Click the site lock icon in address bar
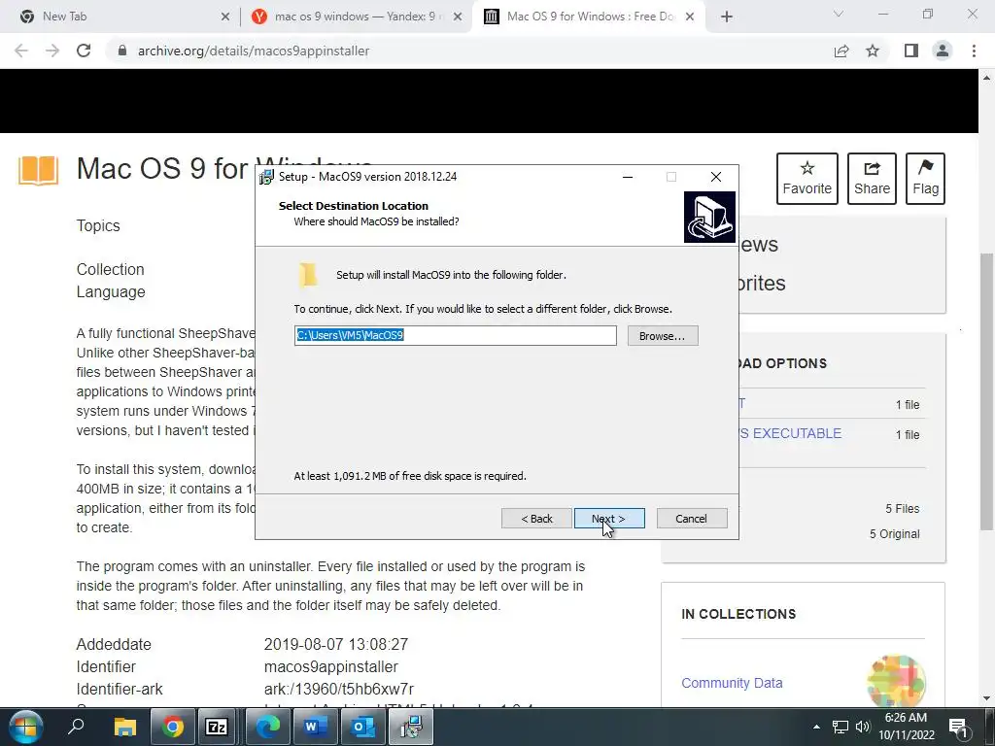The width and height of the screenshot is (995, 746). (x=122, y=51)
